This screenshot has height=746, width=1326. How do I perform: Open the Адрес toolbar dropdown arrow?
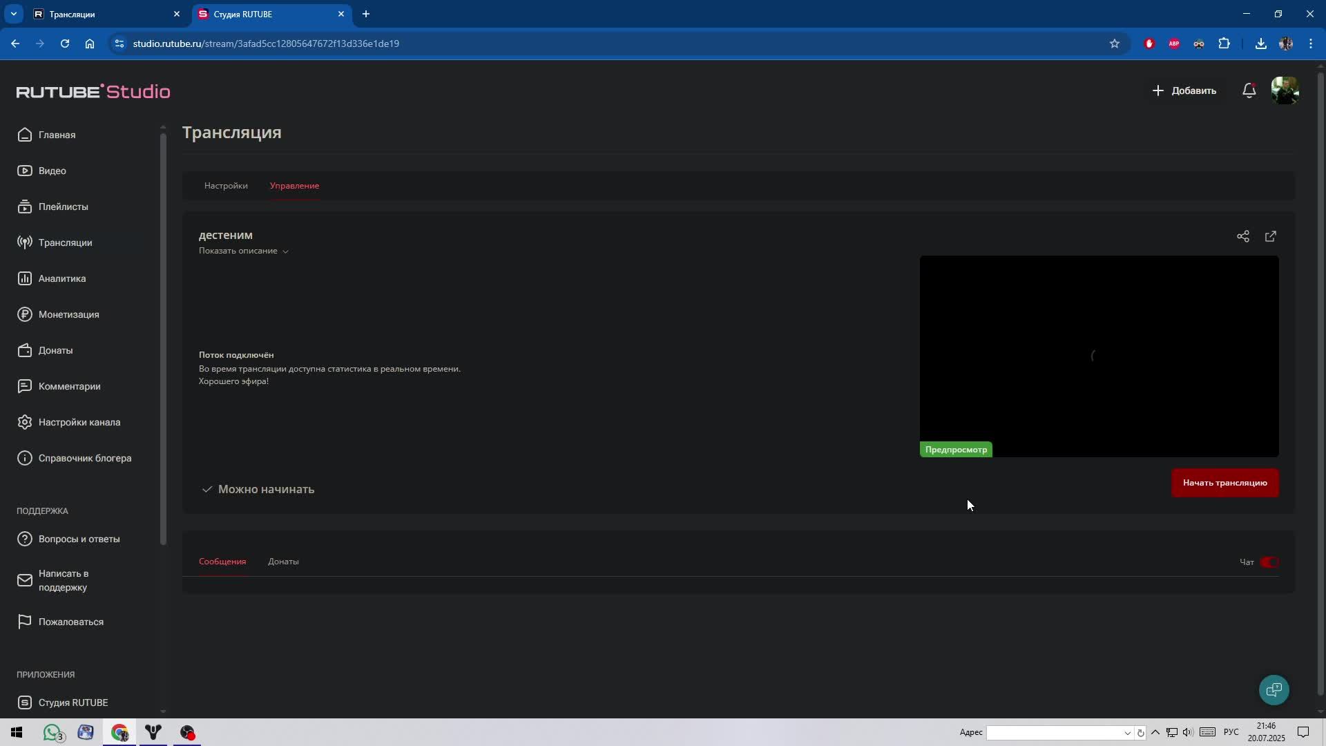[x=1127, y=733]
